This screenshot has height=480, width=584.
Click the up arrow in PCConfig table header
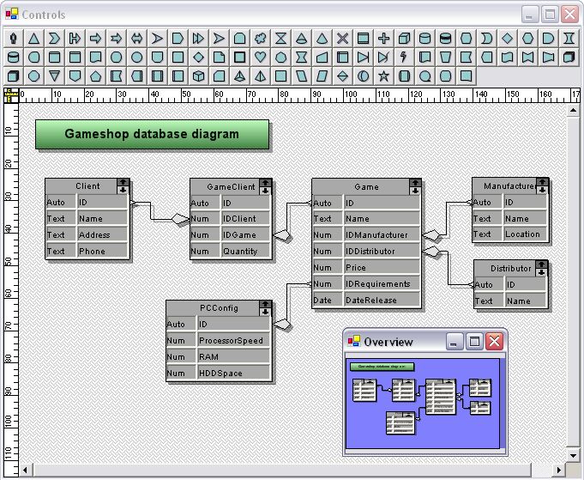[267, 303]
